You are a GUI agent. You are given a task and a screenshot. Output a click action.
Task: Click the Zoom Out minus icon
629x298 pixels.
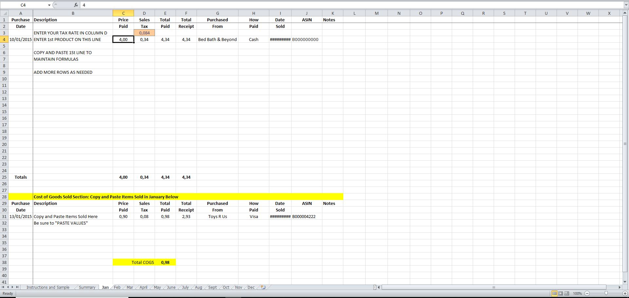587,293
